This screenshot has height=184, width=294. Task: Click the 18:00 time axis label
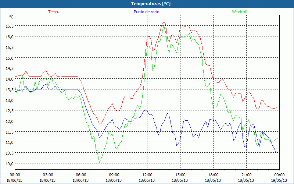(213, 175)
